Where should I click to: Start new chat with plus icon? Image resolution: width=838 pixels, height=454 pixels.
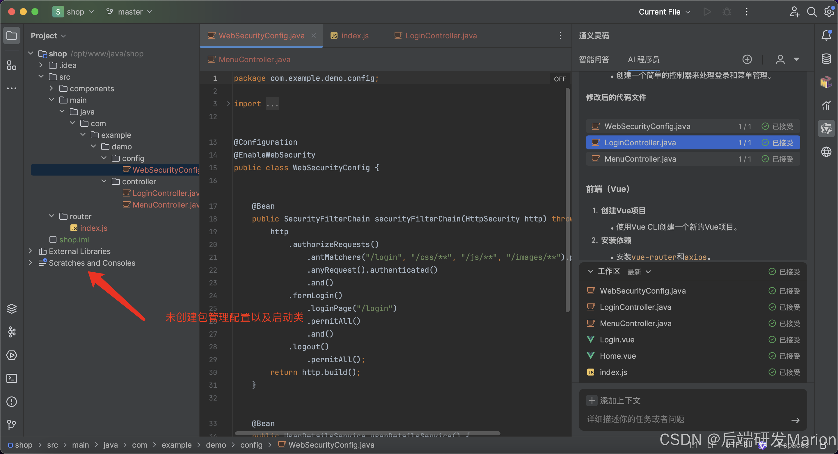pyautogui.click(x=747, y=60)
